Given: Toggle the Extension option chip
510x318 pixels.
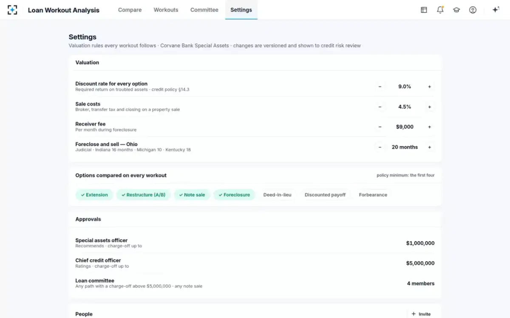Looking at the screenshot, I should (x=94, y=195).
